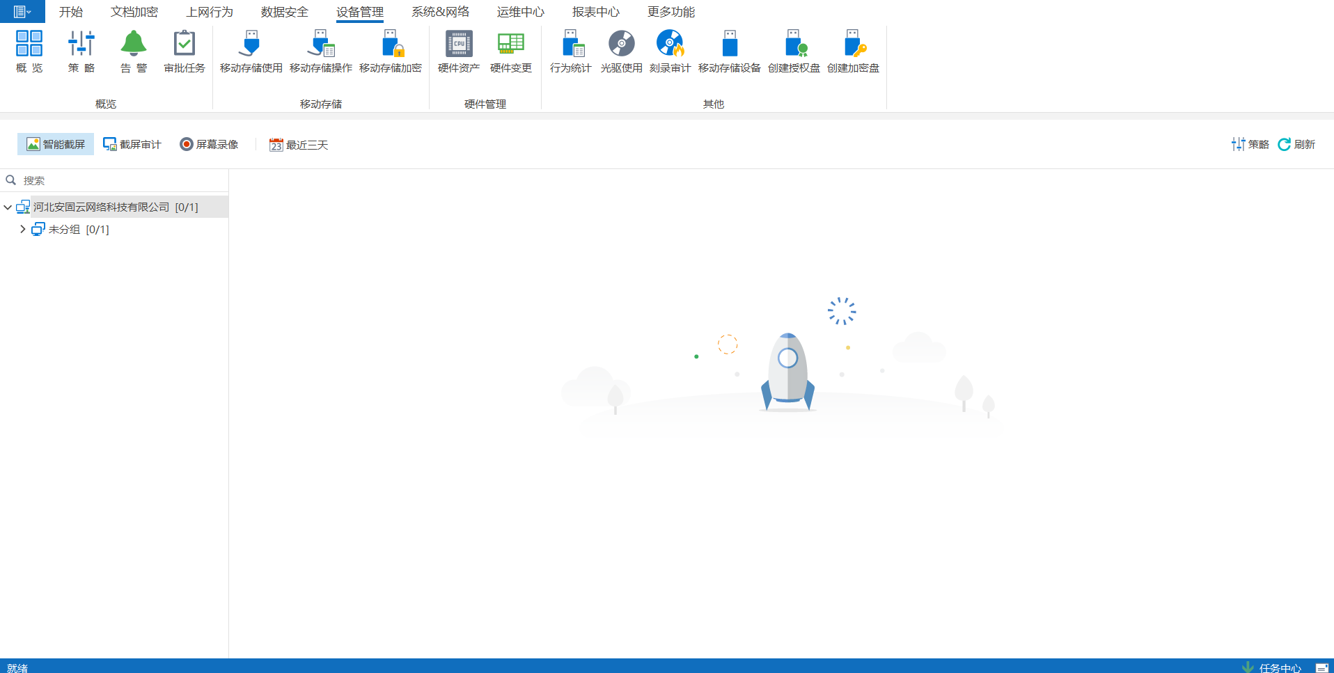Switch to the 开始 tab
The width and height of the screenshot is (1334, 673).
[71, 12]
